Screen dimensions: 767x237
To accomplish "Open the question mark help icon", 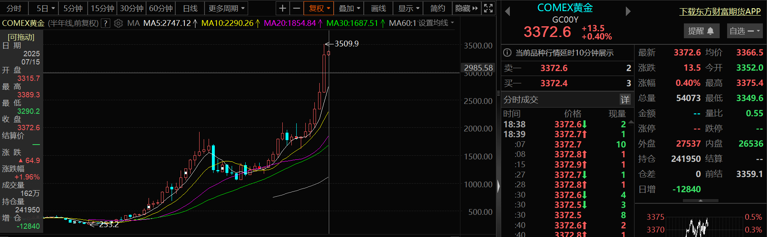I will tap(106, 23).
